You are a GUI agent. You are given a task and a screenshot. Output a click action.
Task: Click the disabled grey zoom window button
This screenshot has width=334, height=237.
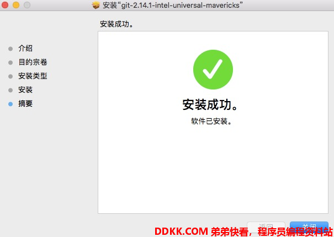27,5
